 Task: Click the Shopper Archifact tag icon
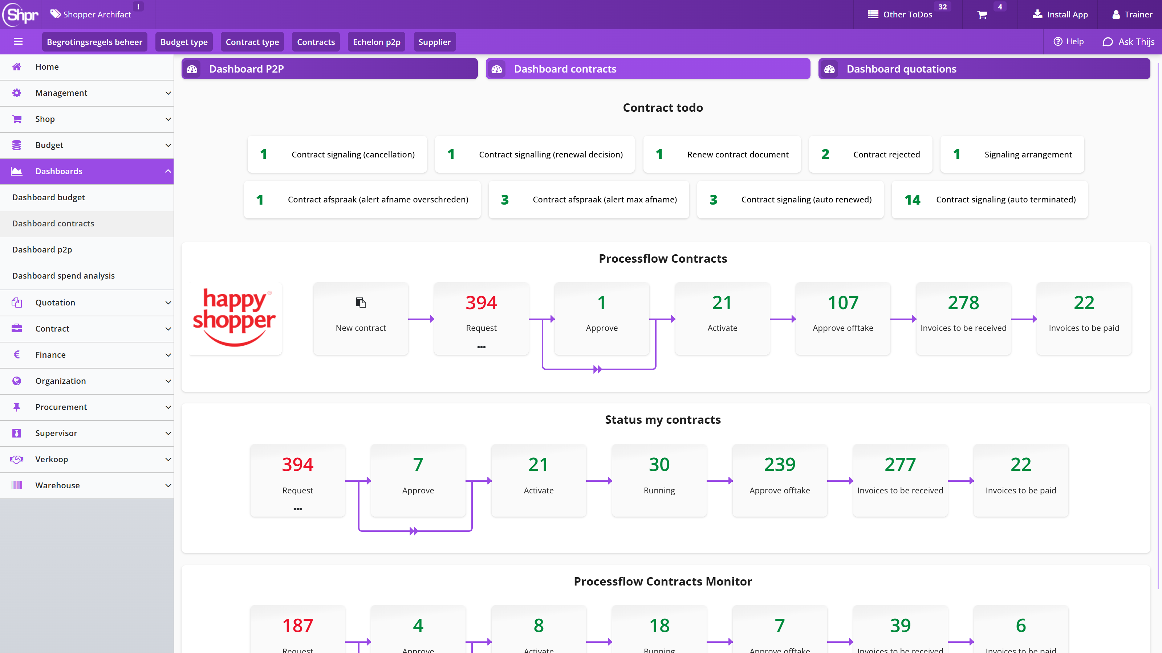coord(56,14)
